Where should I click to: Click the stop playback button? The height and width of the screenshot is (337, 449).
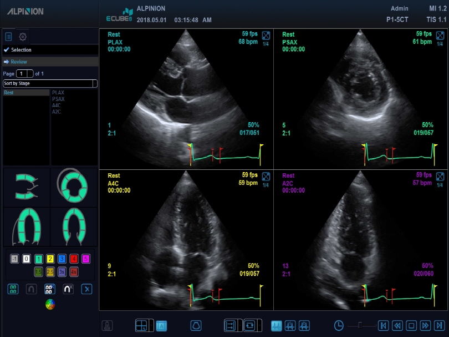pos(411,325)
